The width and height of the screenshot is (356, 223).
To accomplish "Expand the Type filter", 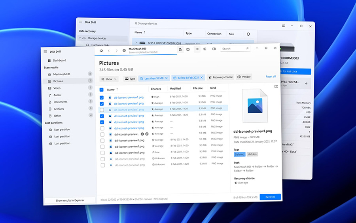I will pyautogui.click(x=130, y=78).
